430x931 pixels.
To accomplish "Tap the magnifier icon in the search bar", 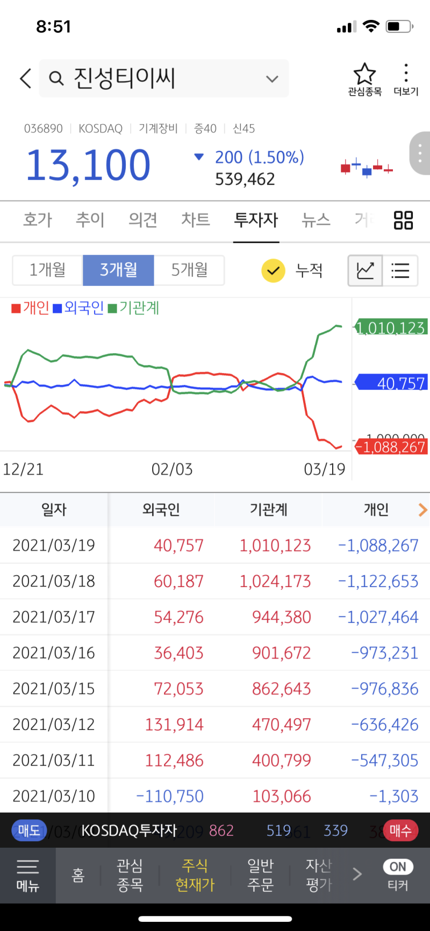I will point(56,78).
